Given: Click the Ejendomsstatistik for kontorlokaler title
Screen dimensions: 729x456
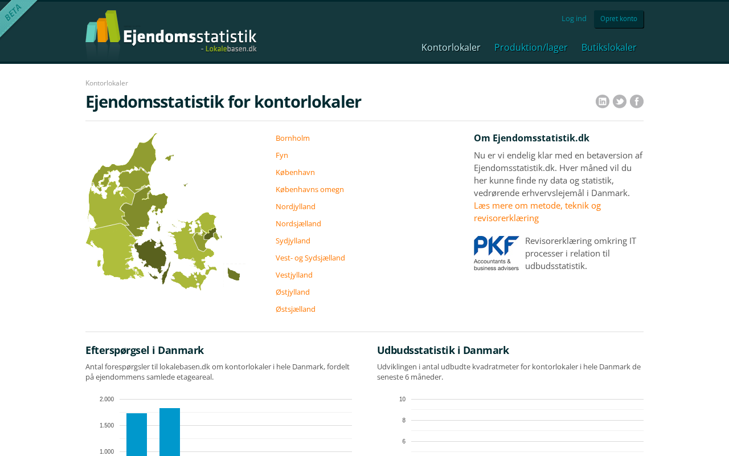Looking at the screenshot, I should [x=223, y=102].
